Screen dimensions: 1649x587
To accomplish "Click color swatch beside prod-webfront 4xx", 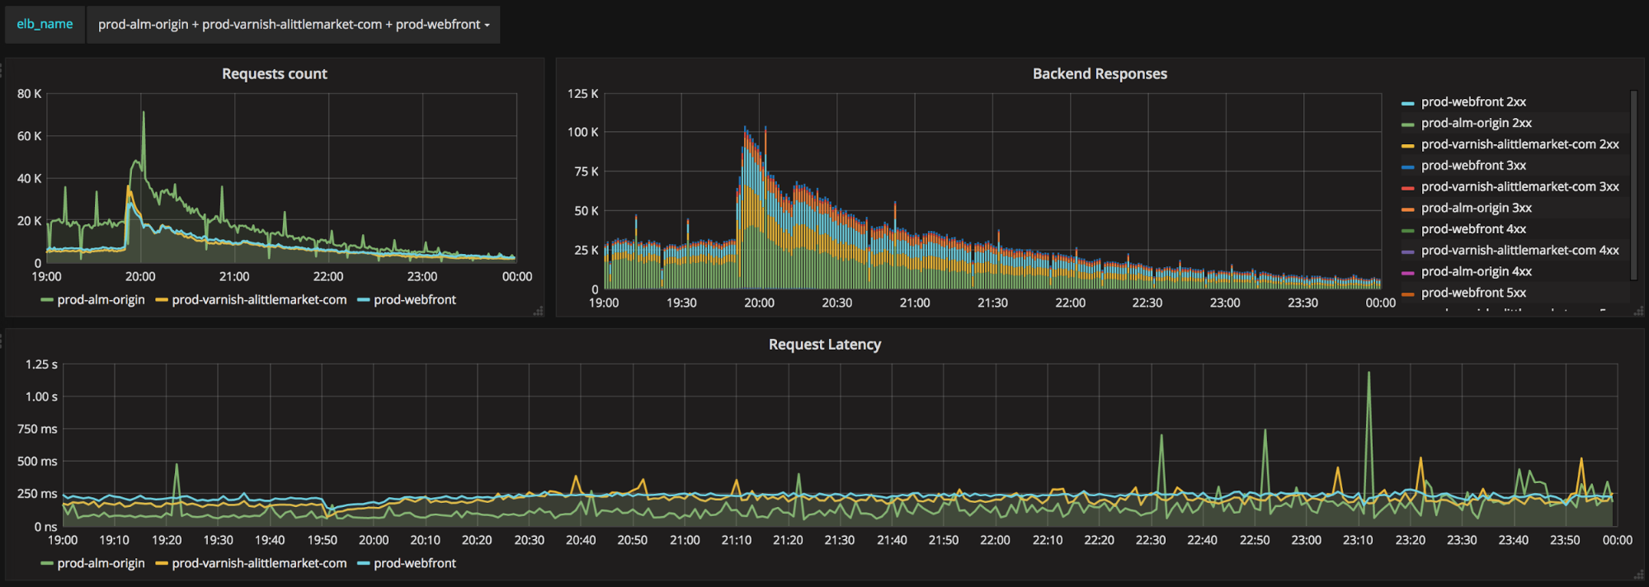I will (x=1407, y=230).
